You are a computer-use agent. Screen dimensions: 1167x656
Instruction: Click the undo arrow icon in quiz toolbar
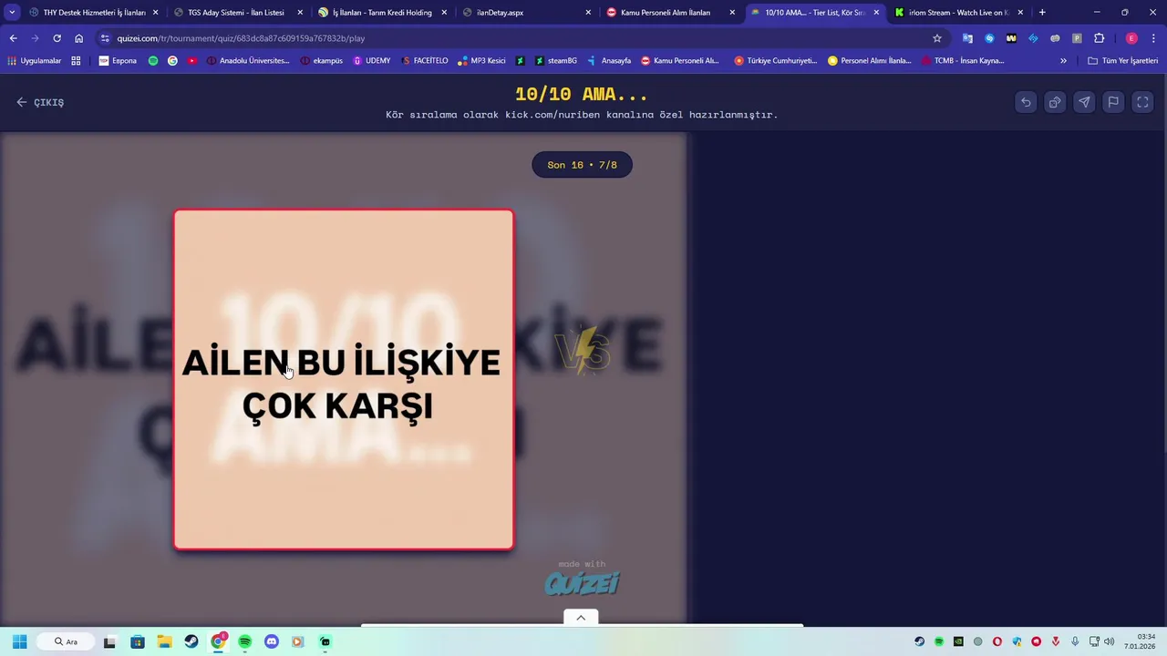click(1026, 102)
